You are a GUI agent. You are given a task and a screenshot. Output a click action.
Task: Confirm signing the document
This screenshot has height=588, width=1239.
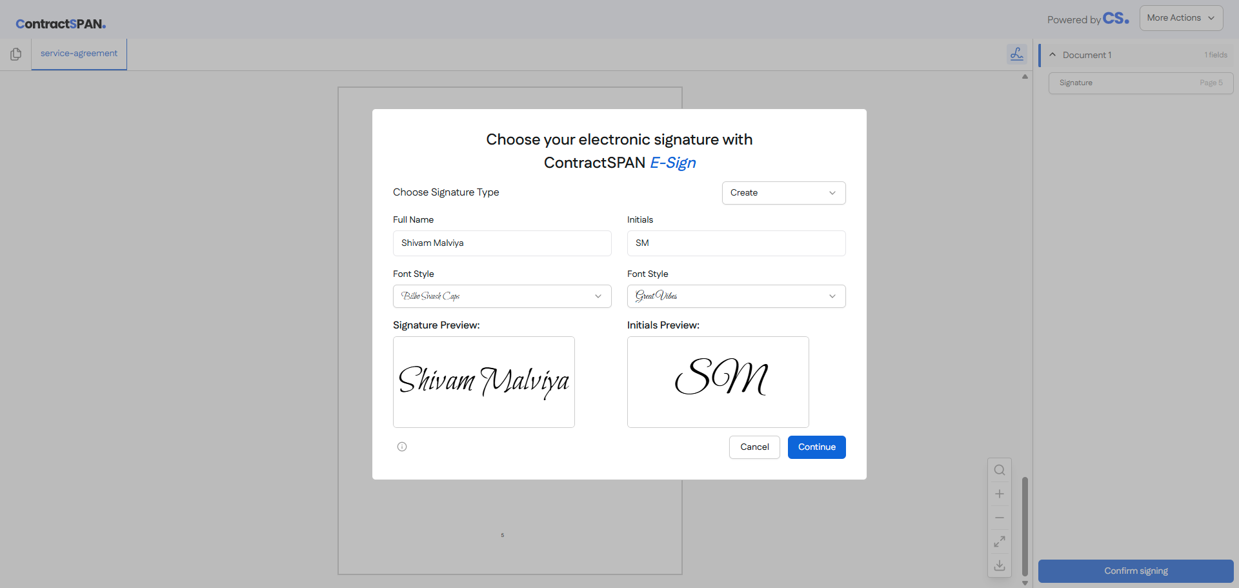tap(1135, 571)
